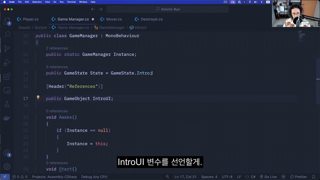This screenshot has width=320, height=180.
Task: Click the Kimchi-Run command center search box
Action: [x=167, y=9]
